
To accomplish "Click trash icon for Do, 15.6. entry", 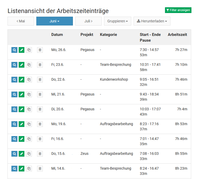I will click(x=40, y=154).
